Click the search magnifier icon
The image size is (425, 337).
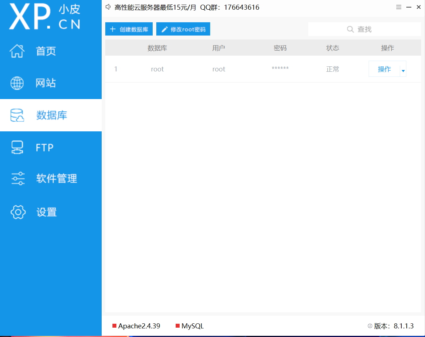pos(350,29)
